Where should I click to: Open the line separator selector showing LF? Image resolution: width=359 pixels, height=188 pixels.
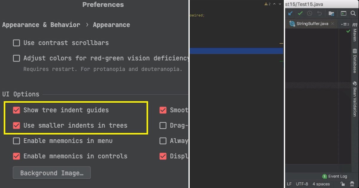pyautogui.click(x=289, y=184)
